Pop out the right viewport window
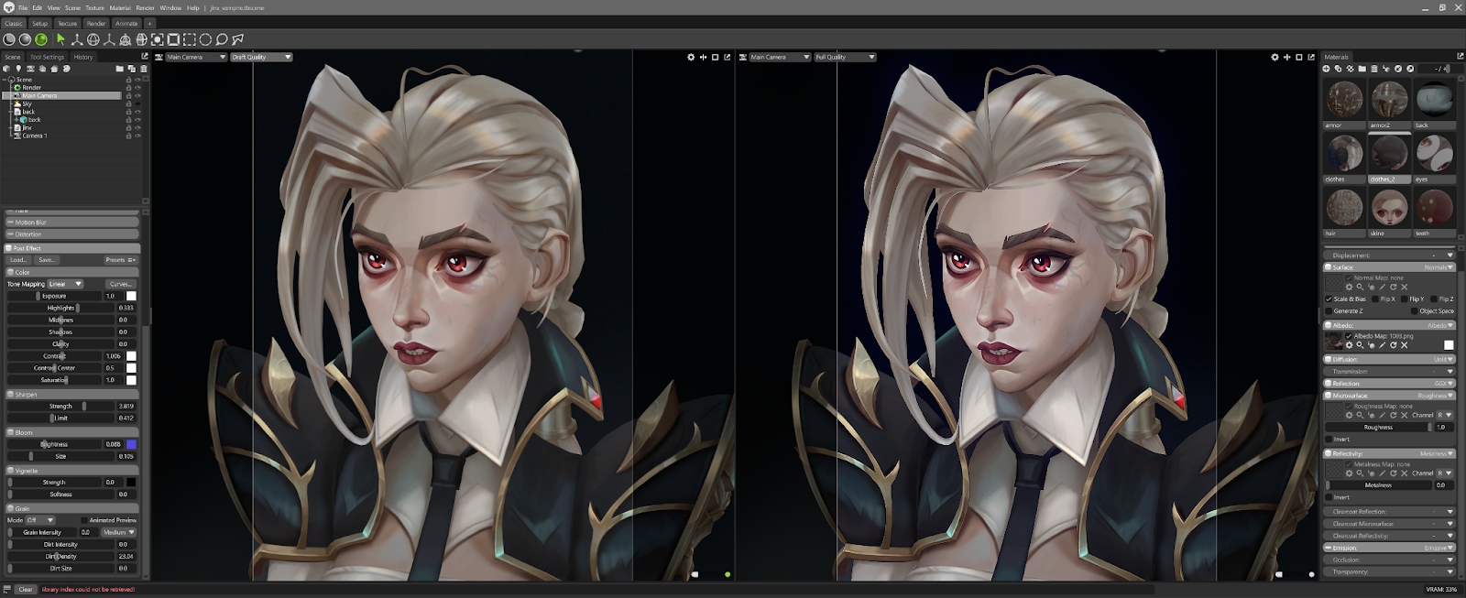Viewport: 1466px width, 598px height. click(x=1311, y=57)
